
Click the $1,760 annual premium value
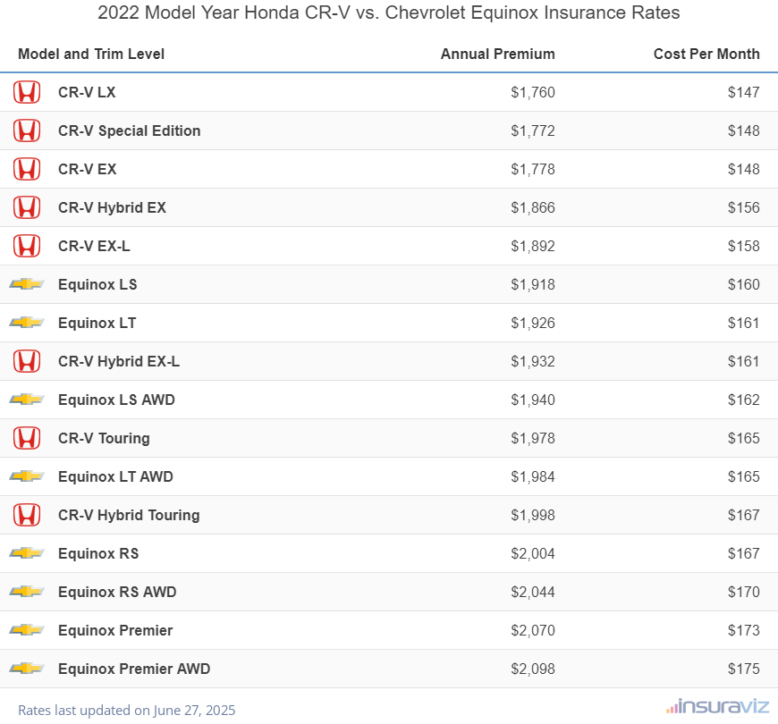tap(533, 93)
